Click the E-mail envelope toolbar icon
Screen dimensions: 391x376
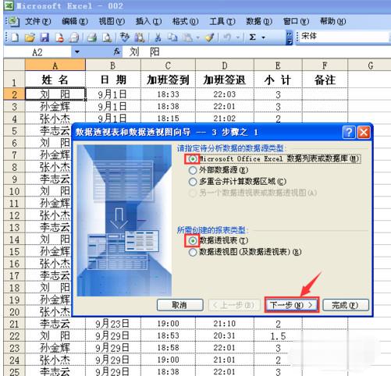(x=74, y=37)
